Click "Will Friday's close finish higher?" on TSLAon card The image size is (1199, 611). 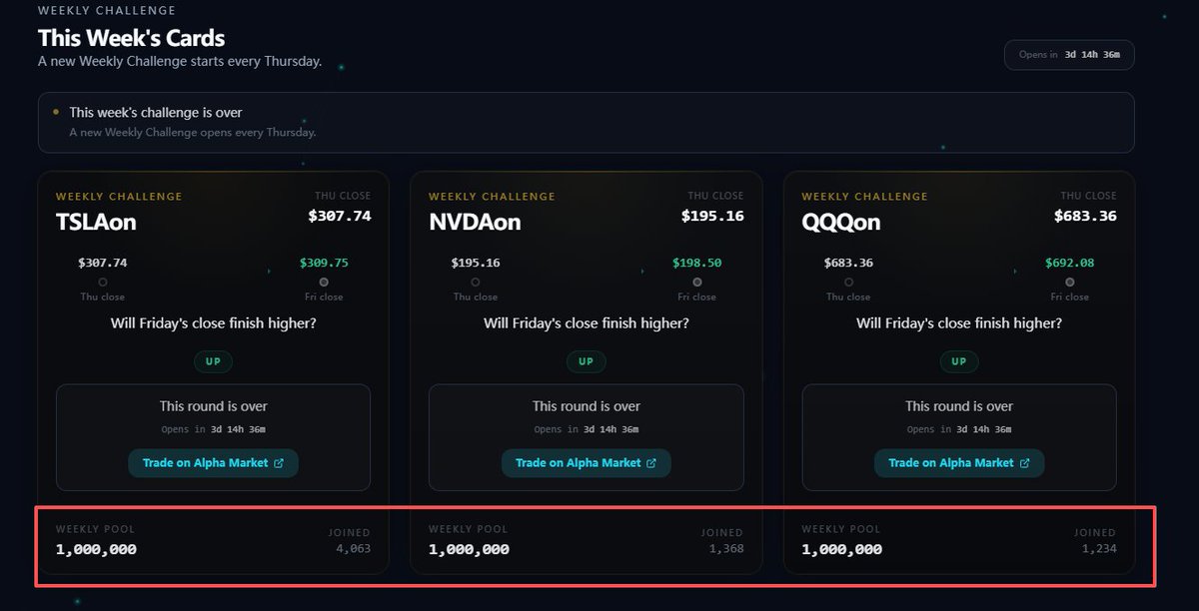213,323
